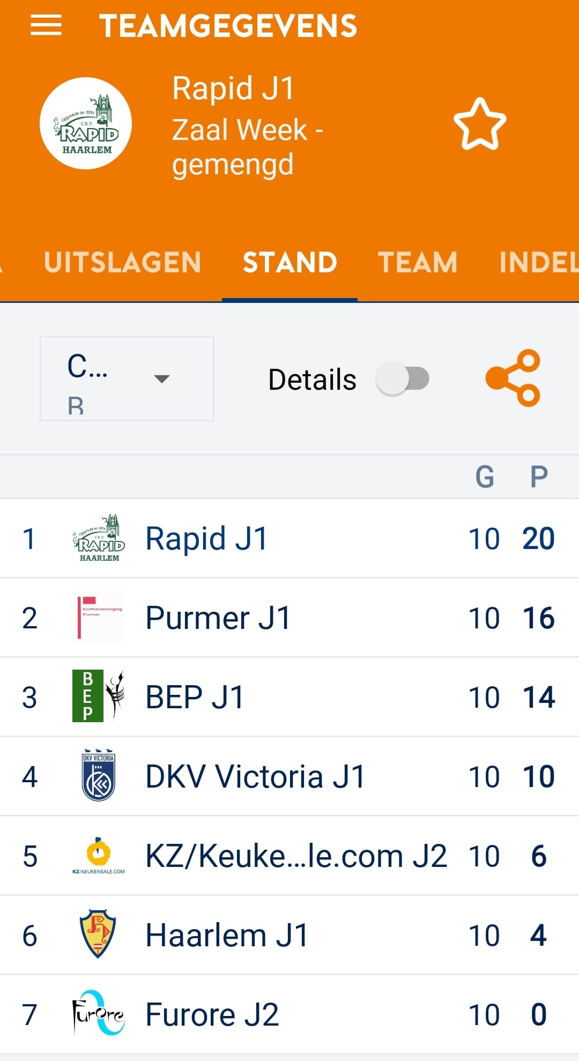This screenshot has height=1061, width=579.
Task: Mark Rapid J1 as favorite with star
Action: tap(480, 124)
